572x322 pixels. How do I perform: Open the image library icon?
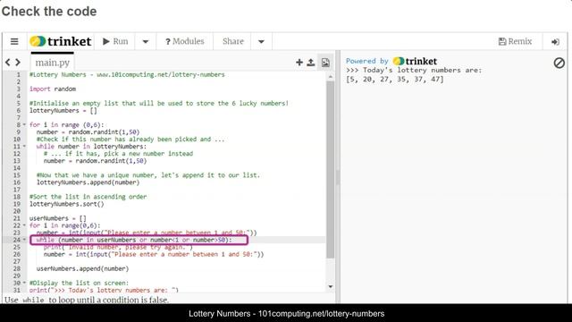click(x=325, y=63)
